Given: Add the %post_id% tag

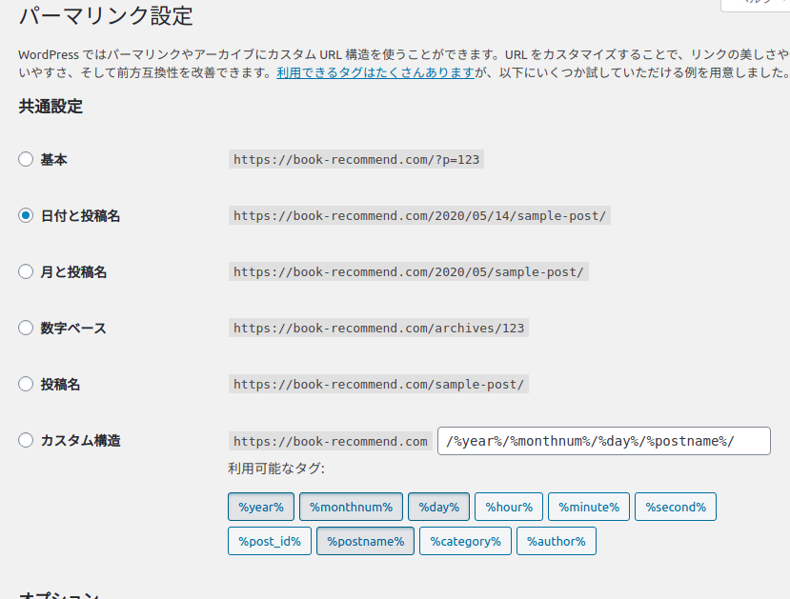Looking at the screenshot, I should [x=269, y=540].
